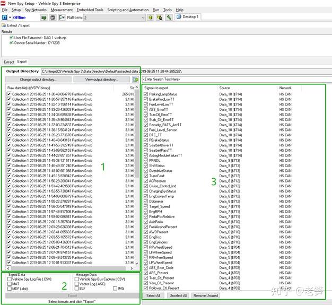
Task: Enable Vehicle Spy Log File (.CSV) checkbox
Action: click(x=9, y=279)
